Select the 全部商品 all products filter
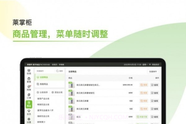 50,77
